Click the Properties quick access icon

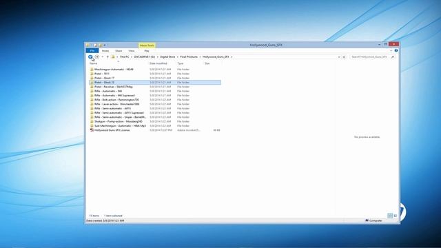[96, 45]
